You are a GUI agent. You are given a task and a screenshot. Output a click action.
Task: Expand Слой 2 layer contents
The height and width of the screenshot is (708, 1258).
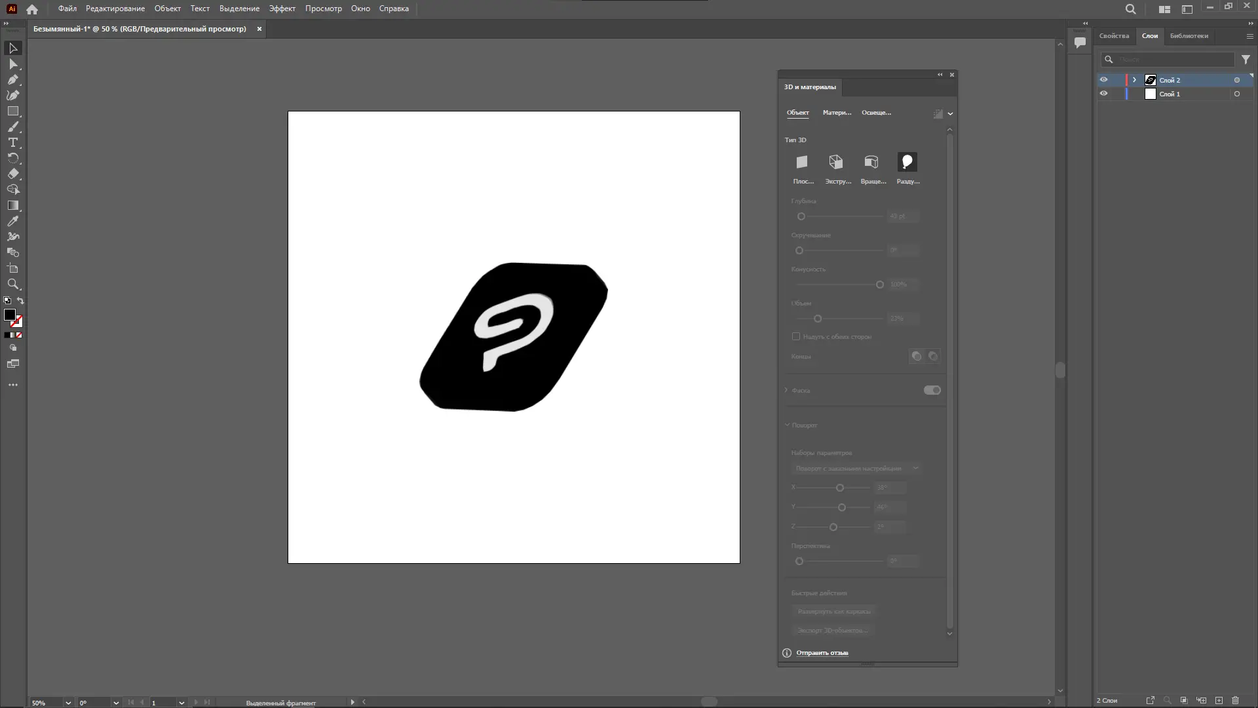coord(1134,80)
